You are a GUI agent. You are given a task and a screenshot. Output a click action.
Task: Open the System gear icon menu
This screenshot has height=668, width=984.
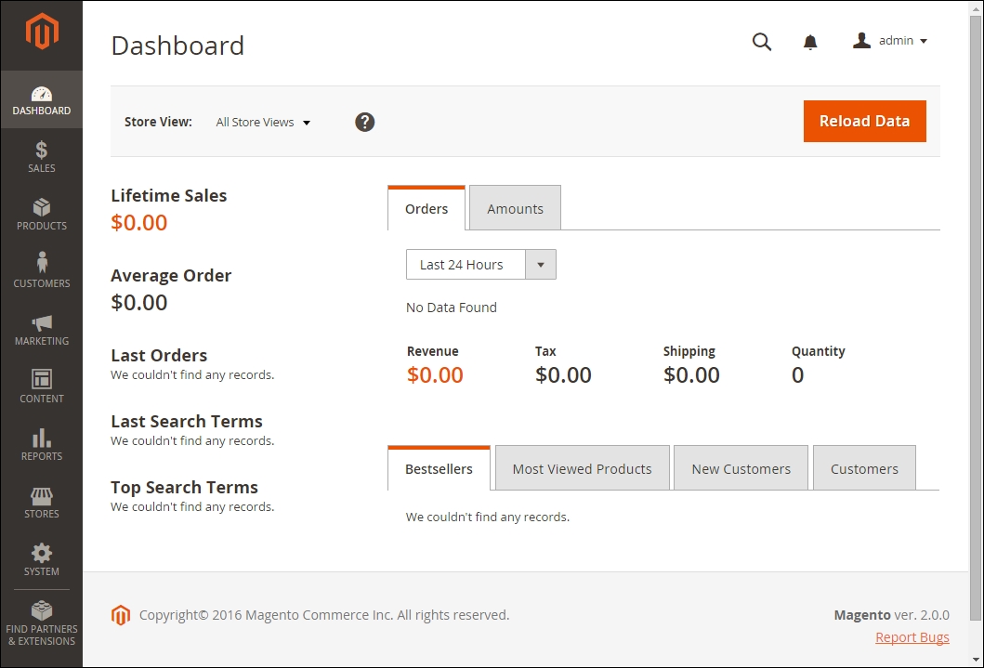point(41,559)
